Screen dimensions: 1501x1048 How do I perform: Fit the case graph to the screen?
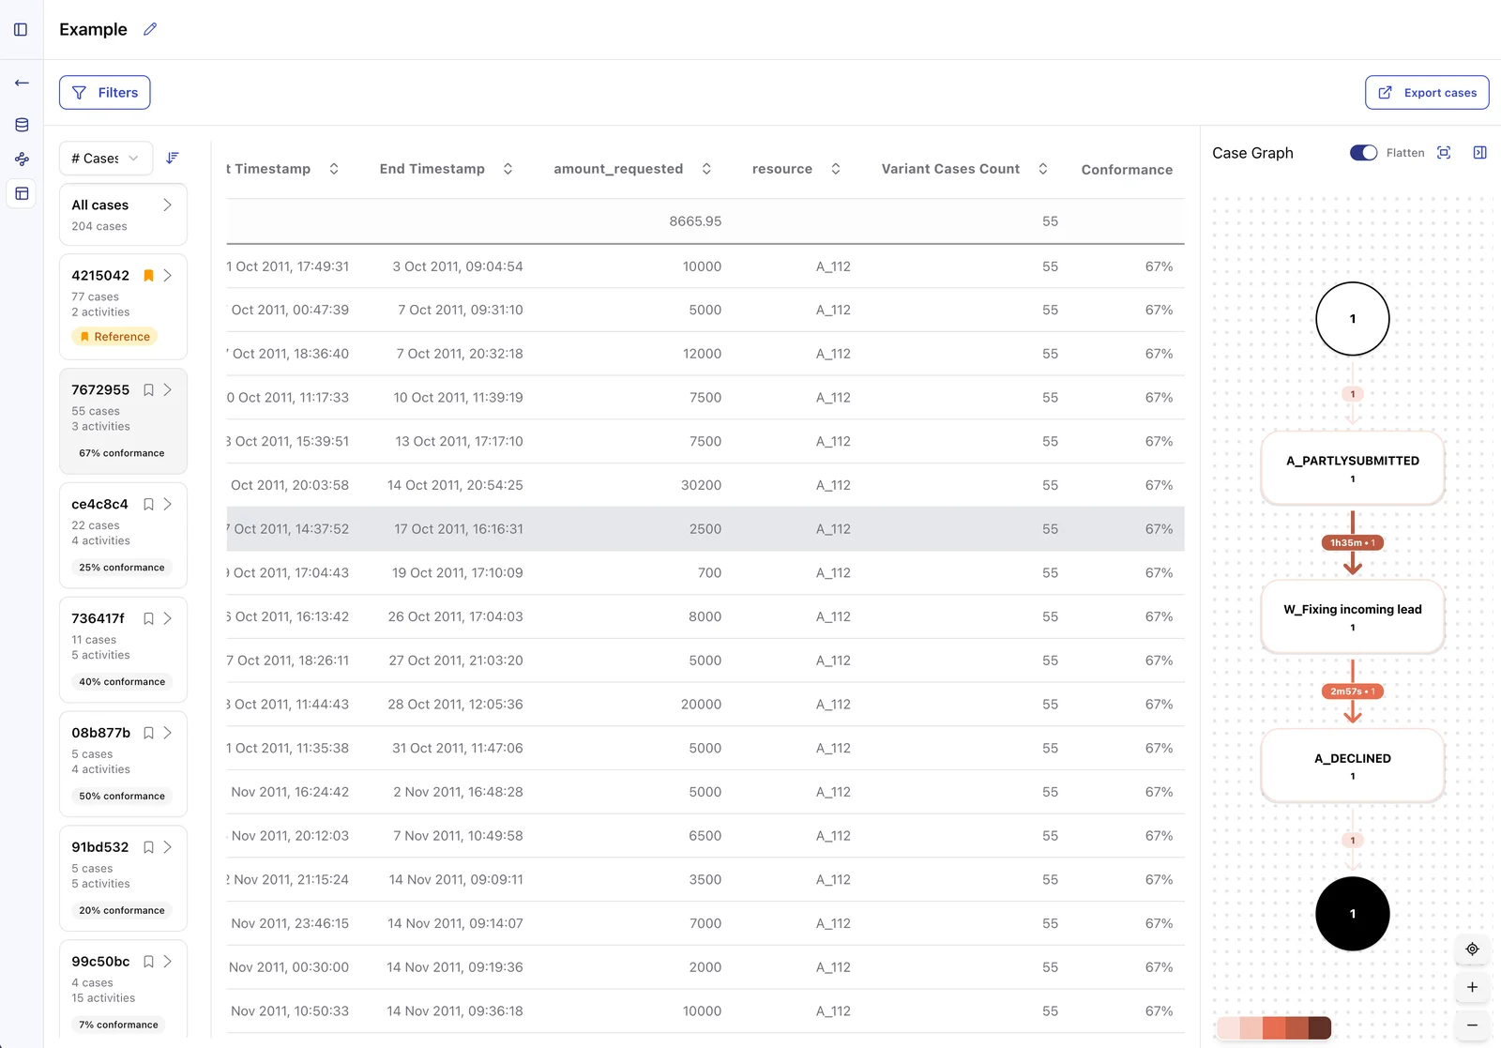click(x=1444, y=153)
